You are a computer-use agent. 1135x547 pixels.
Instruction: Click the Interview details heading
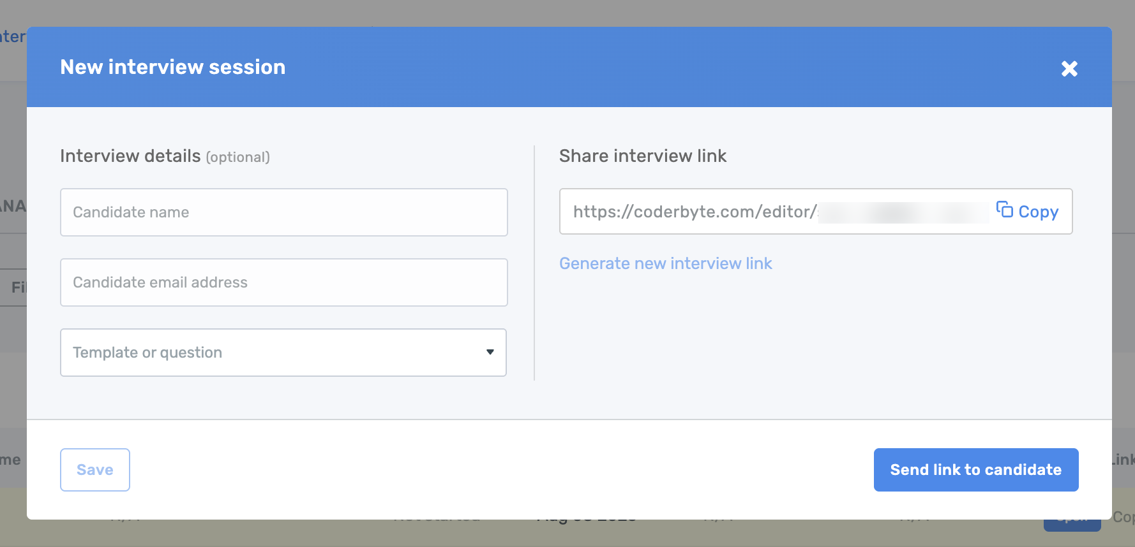tap(130, 156)
